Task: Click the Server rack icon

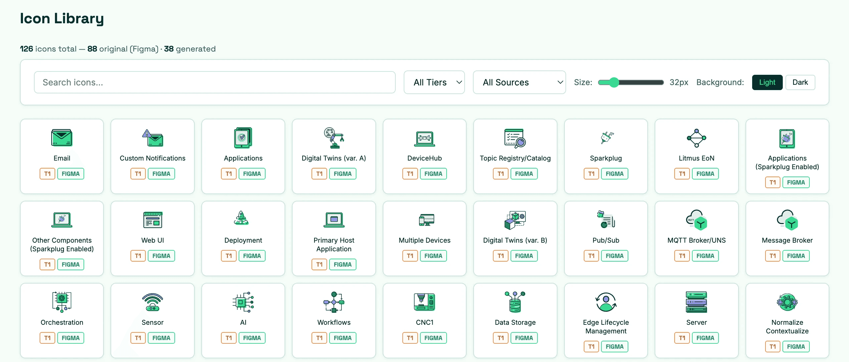Action: [x=696, y=302]
